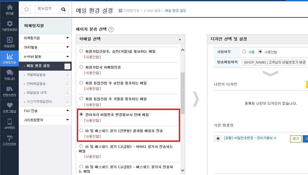The image size is (308, 175).
Task: Click the 발송메일제목 input field
Action: tap(273, 62)
